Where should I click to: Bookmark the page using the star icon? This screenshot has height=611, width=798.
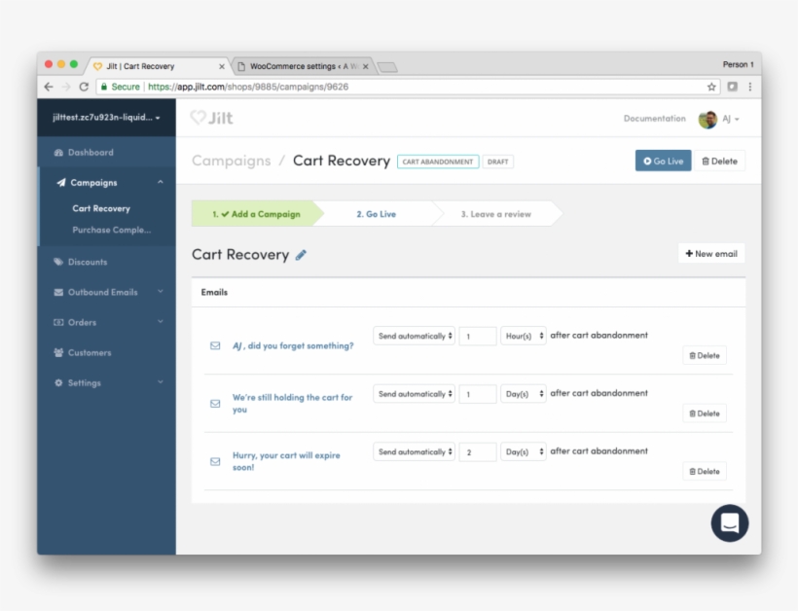click(710, 86)
